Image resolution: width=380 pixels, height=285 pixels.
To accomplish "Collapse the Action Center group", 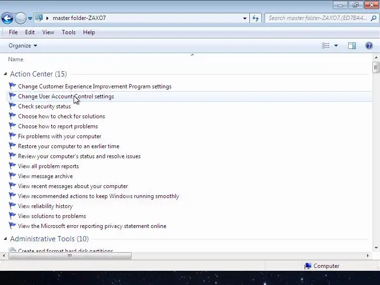I will pyautogui.click(x=5, y=74).
